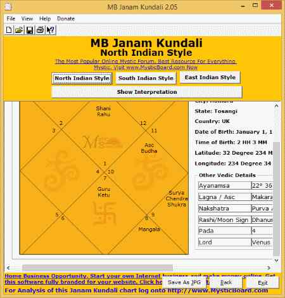This screenshot has width=285, height=298.
Task: Click the vertical scrollbar thumb
Action: [x=276, y=198]
